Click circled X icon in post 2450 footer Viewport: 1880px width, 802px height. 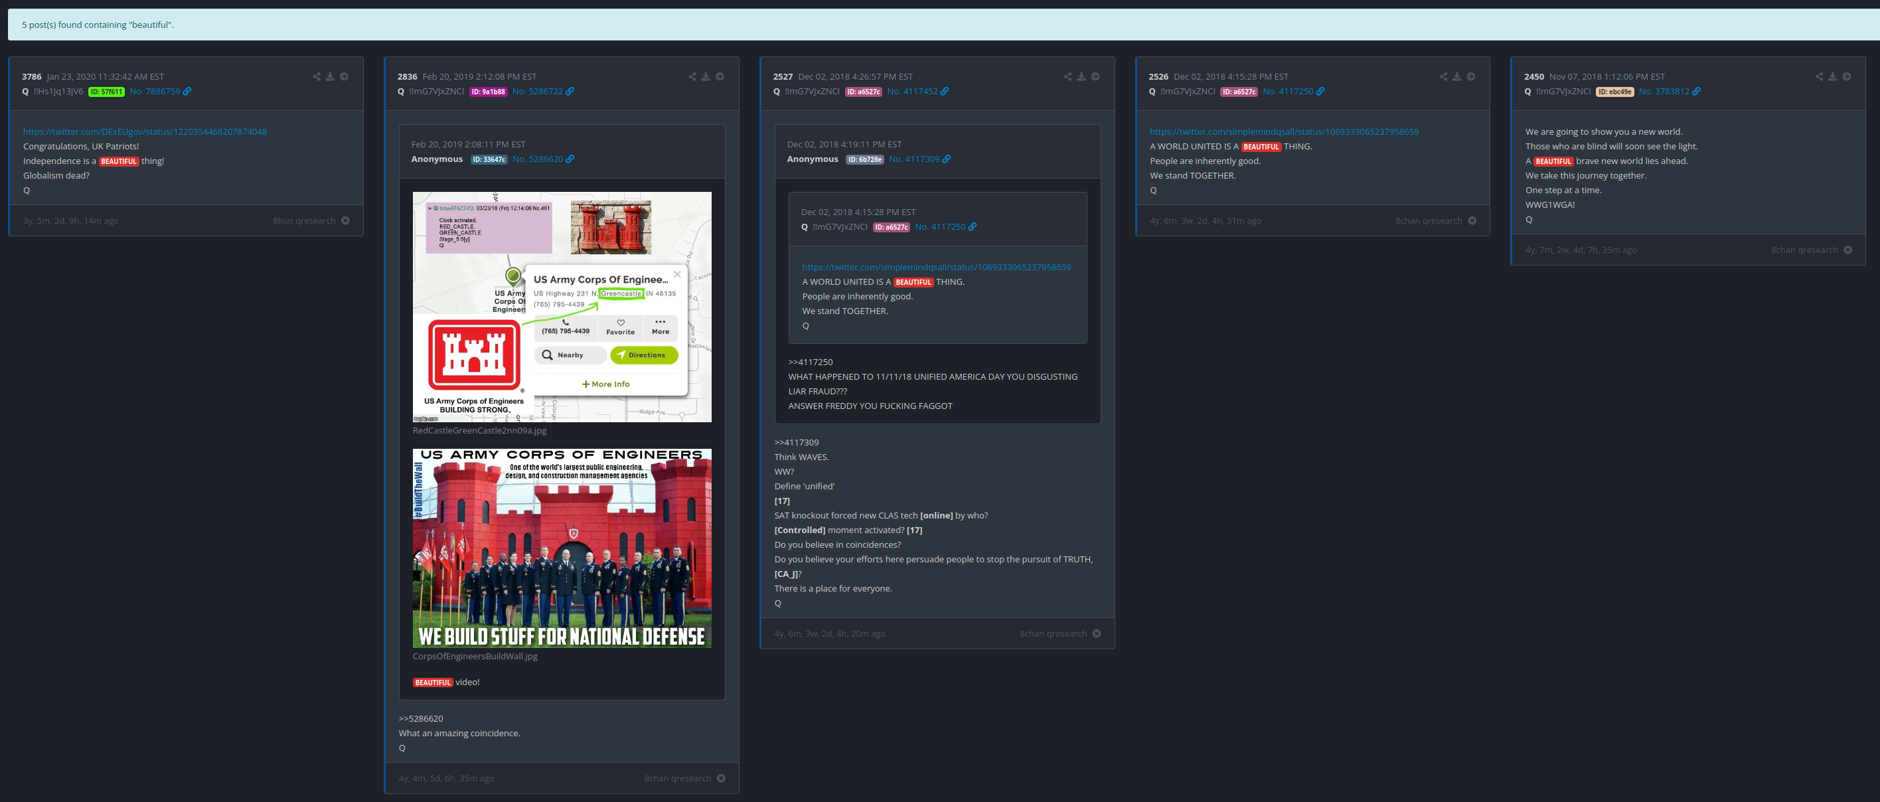pos(1848,250)
